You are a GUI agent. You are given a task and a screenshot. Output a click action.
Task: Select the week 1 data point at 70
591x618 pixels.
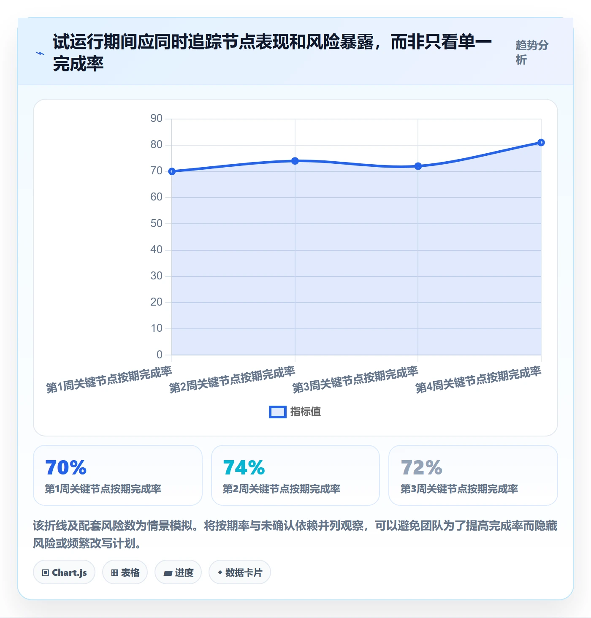(172, 171)
